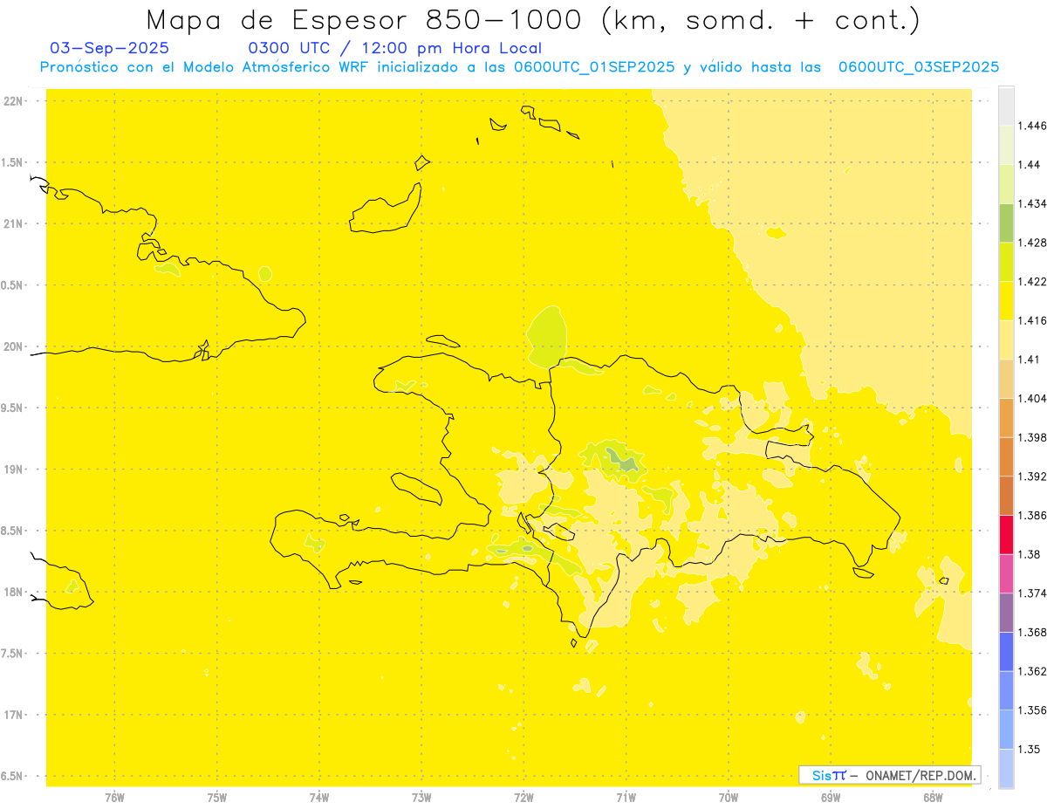Click the blue 1.362–1.368 legend swatch
Image resolution: width=1047 pixels, height=809 pixels.
tap(1006, 652)
